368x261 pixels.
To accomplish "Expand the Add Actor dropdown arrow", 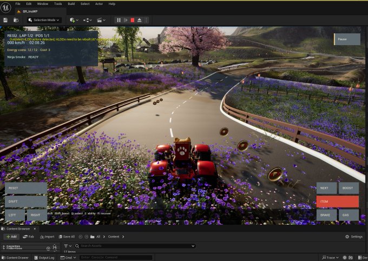I will pos(77,20).
